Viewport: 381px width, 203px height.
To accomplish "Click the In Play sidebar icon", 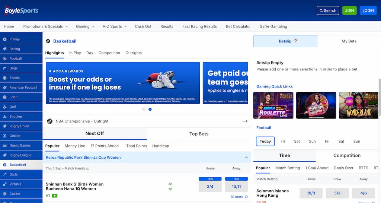I will click(x=4, y=39).
